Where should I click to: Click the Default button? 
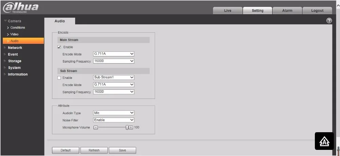coord(66,150)
